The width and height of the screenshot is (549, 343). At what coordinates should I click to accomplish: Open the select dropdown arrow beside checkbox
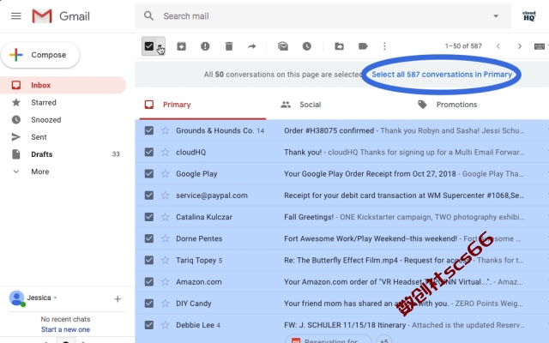160,46
